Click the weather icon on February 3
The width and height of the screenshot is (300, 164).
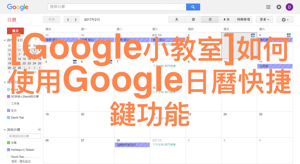click(253, 35)
